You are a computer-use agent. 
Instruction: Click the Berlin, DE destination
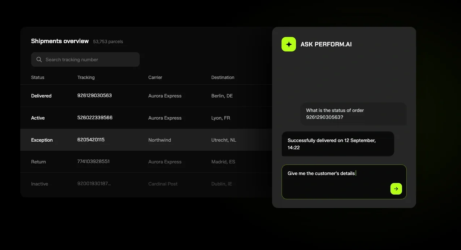(222, 96)
